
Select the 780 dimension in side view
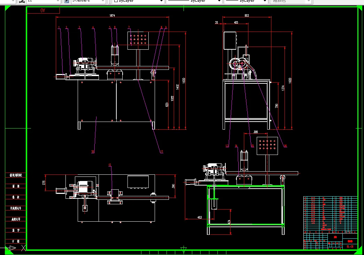tap(277, 106)
